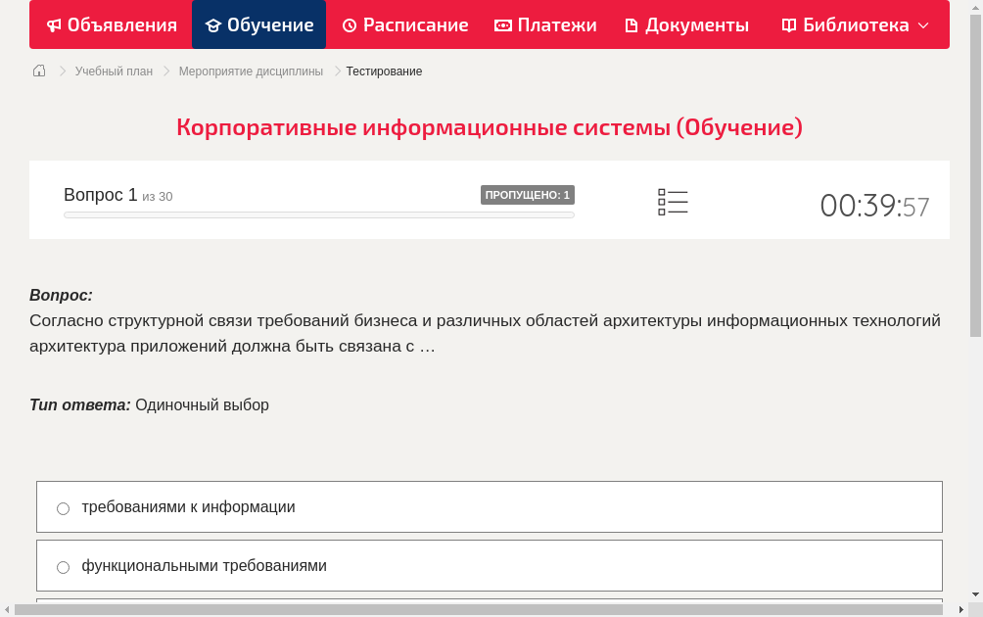Viewport: 983px width, 617px height.
Task: Open the Учебный план breadcrumb link
Action: (115, 71)
